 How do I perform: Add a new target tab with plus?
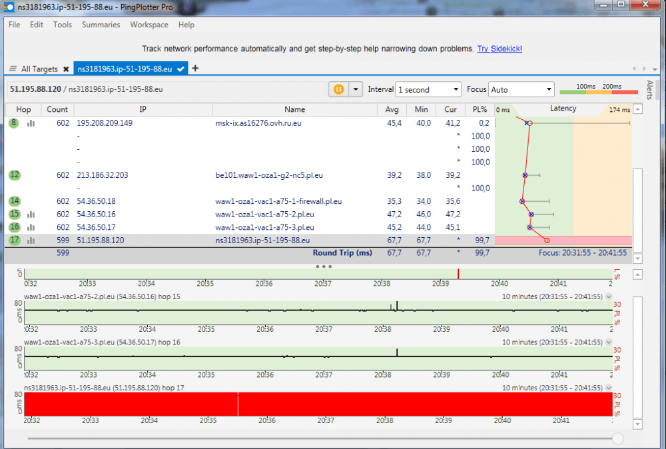[195, 69]
